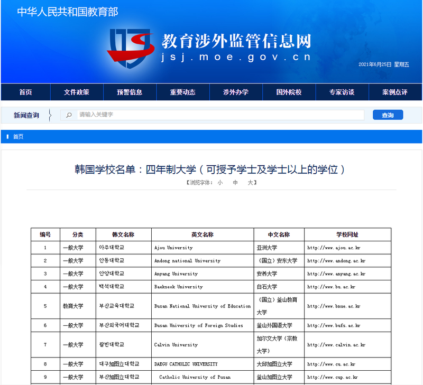Open the www.bufs.ac.kr URL

[333, 325]
